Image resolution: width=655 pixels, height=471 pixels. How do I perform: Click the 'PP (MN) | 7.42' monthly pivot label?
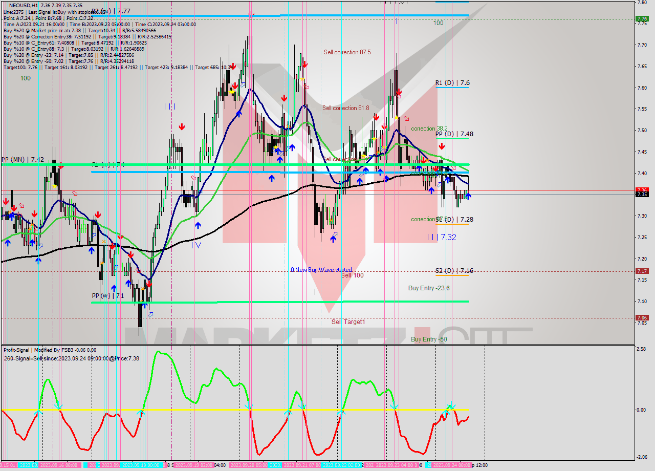(x=23, y=160)
